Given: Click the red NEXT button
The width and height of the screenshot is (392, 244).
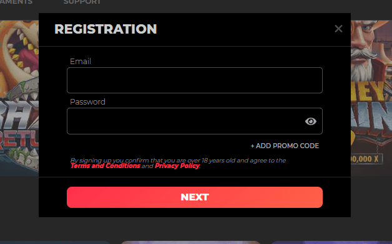Looking at the screenshot, I should pos(195,197).
